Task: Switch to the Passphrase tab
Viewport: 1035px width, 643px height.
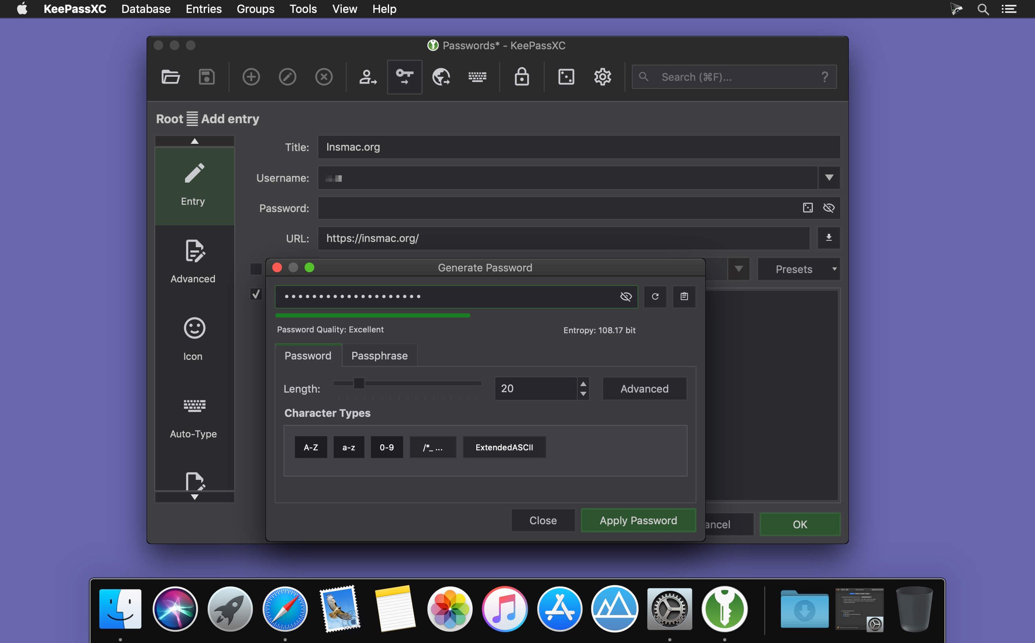Action: coord(379,355)
